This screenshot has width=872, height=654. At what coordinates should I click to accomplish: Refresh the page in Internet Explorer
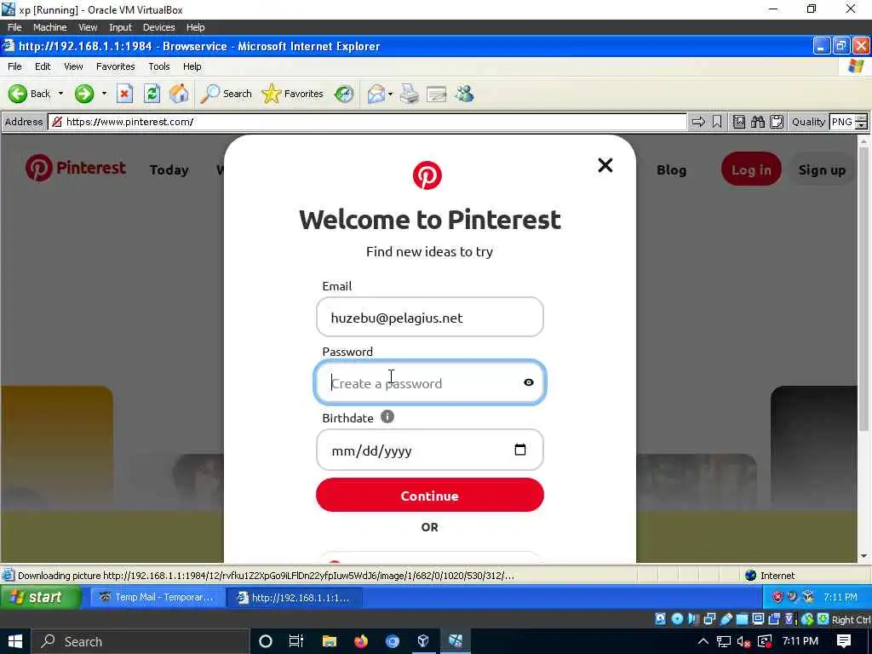152,94
